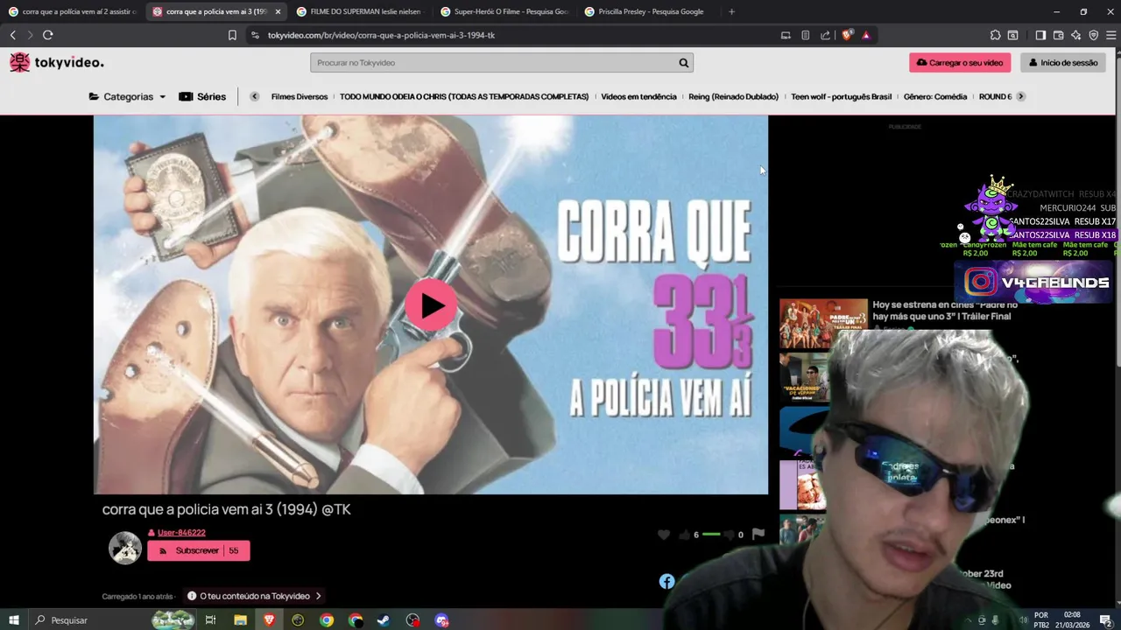Open Brave Shields lion icon
The width and height of the screenshot is (1121, 630).
[847, 35]
